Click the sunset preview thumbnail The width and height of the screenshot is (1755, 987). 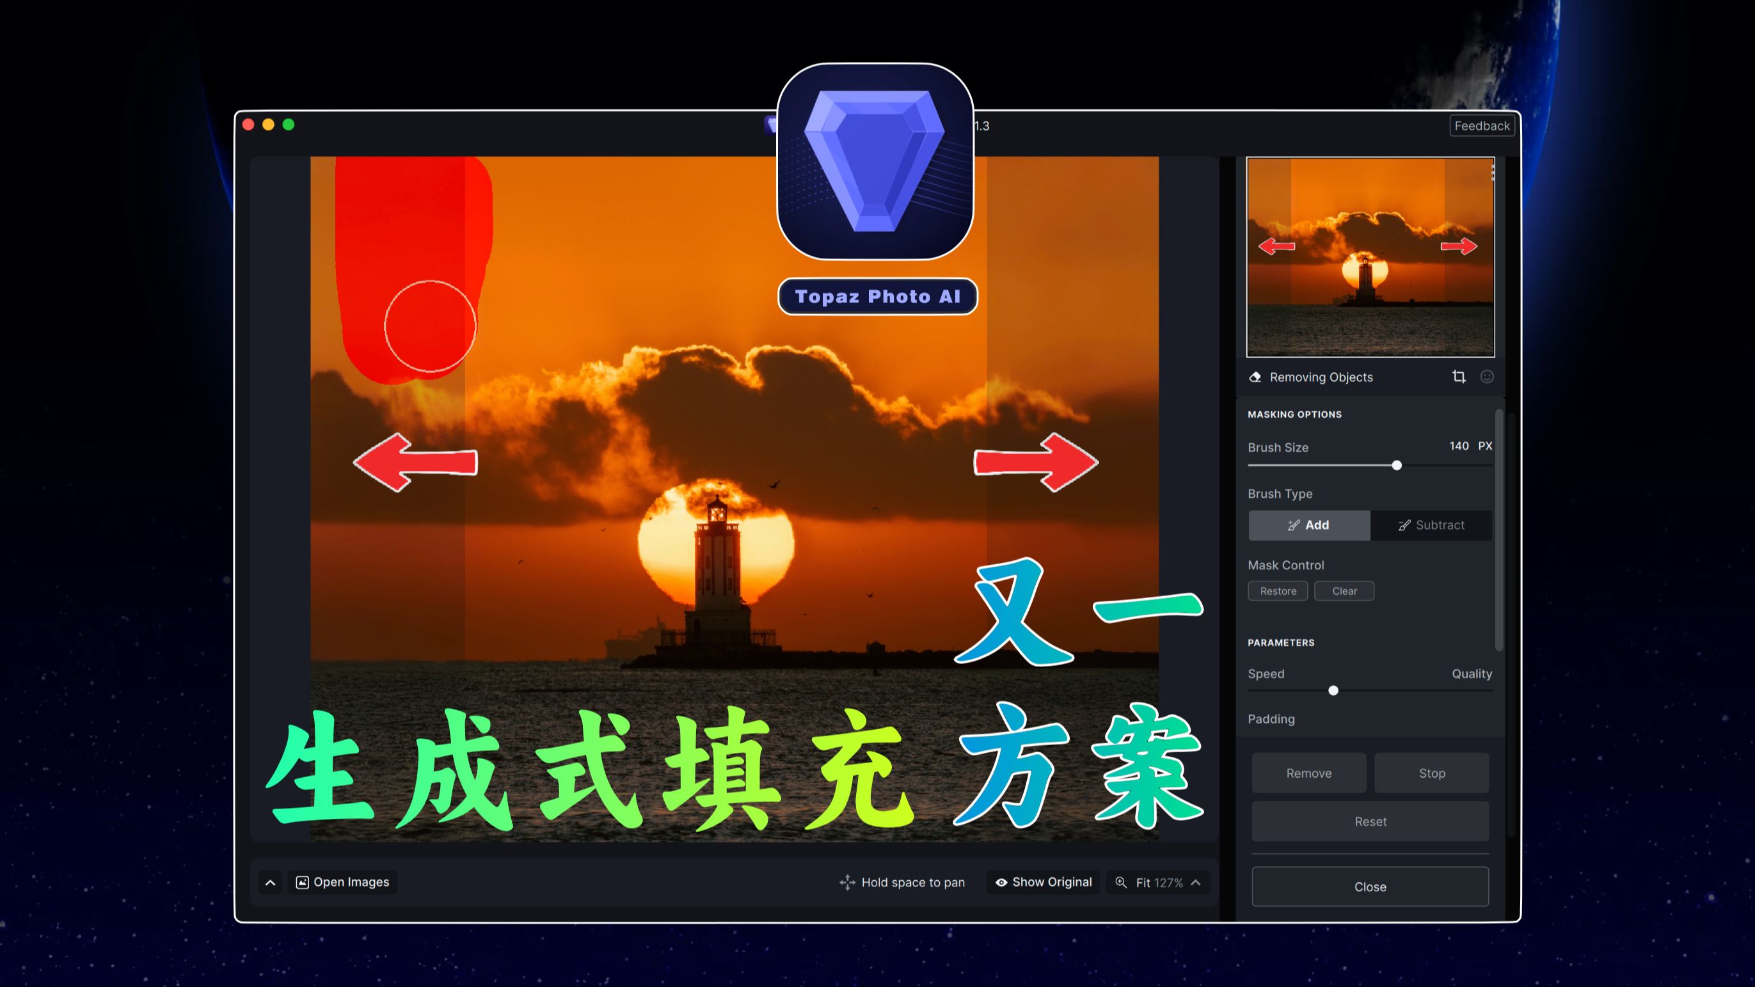(x=1369, y=258)
